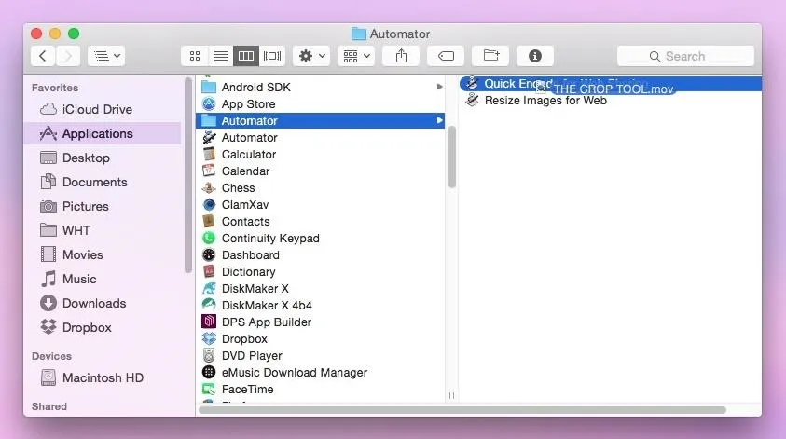Switch to list view
This screenshot has height=439, width=786.
221,56
